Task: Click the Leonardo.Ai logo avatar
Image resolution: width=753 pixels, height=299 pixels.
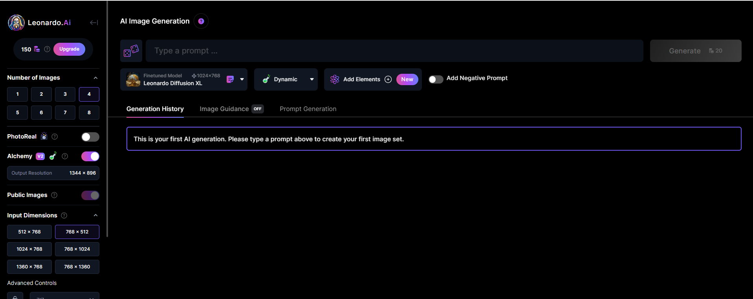Action: [16, 23]
